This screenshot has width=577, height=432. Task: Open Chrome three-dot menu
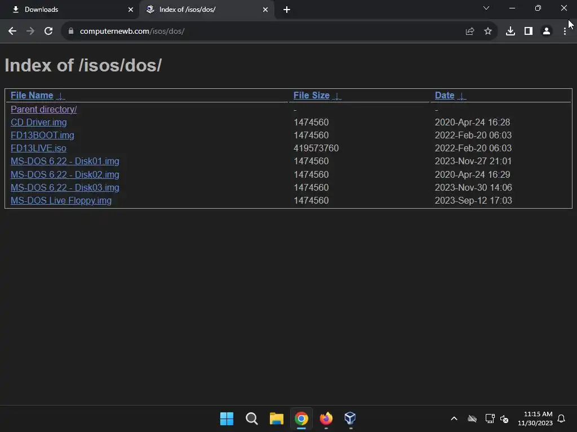tap(565, 31)
